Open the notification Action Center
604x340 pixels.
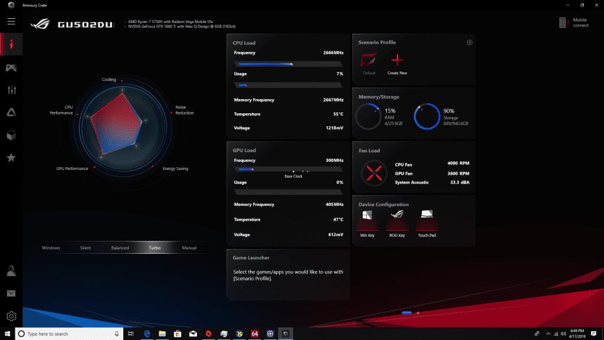coord(594,334)
